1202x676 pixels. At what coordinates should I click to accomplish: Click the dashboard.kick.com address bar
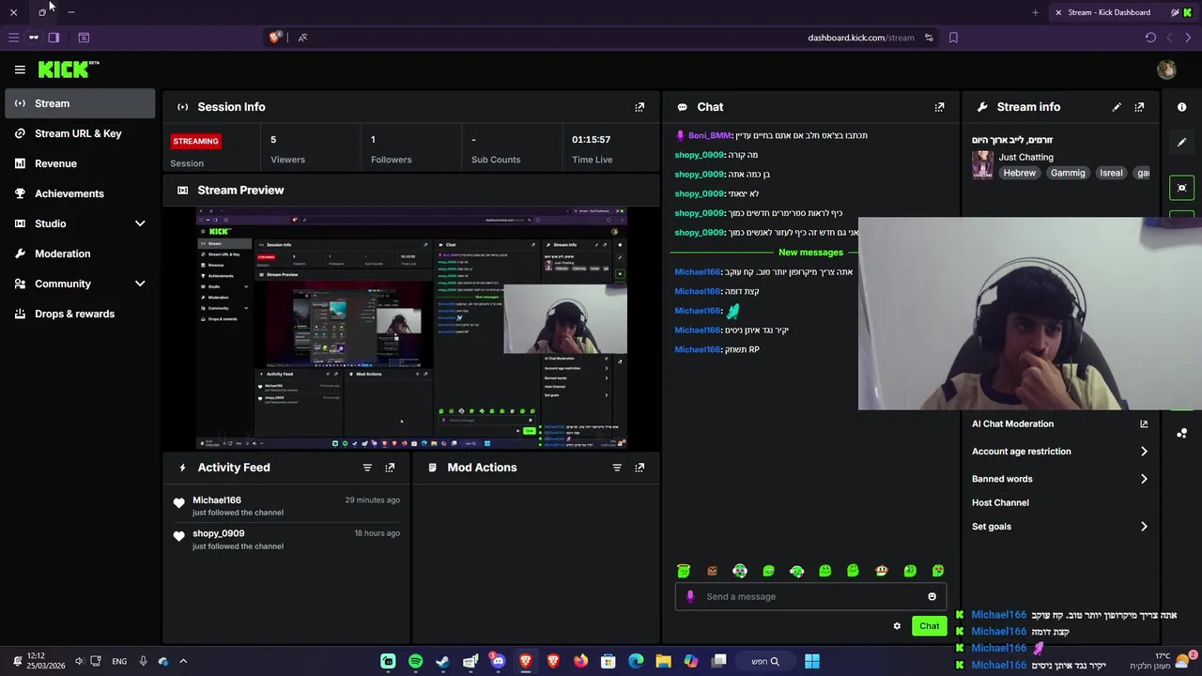click(x=860, y=38)
